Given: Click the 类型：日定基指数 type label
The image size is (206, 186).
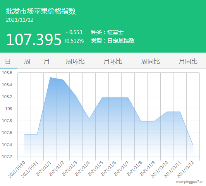Looking at the screenshot, I should [113, 41].
